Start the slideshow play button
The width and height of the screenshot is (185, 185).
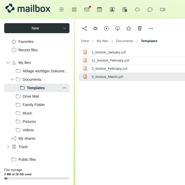pos(107,28)
